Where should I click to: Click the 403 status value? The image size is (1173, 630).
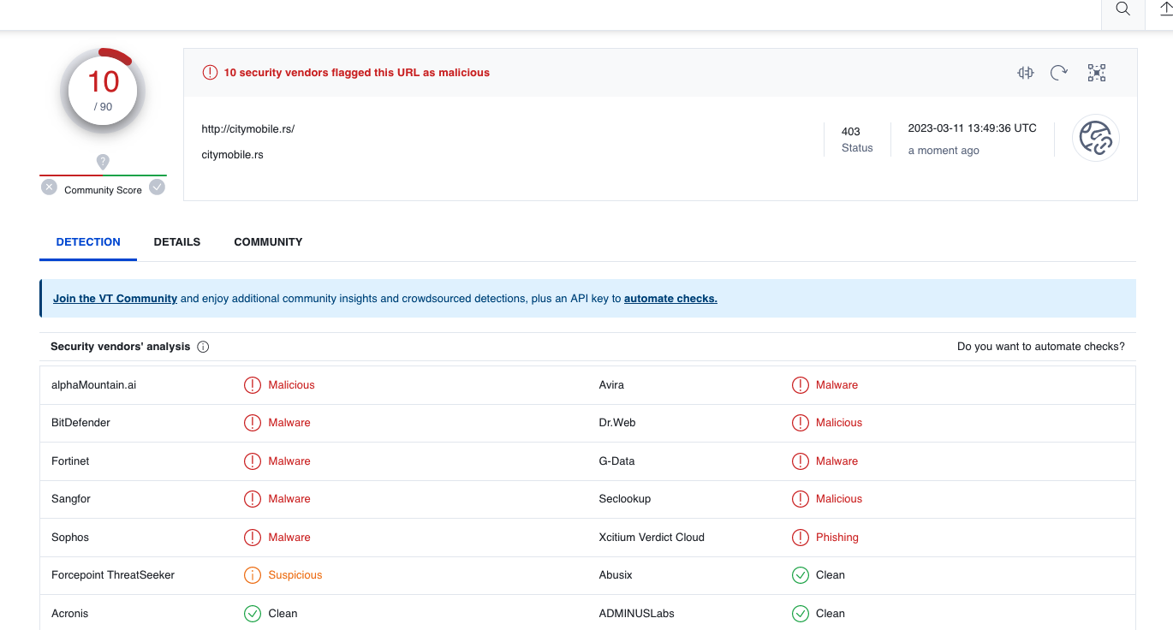[x=851, y=132]
